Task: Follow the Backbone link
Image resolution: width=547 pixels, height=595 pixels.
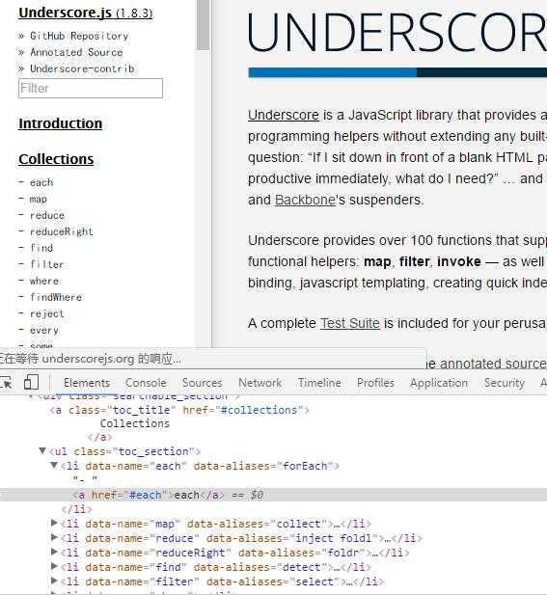Action: [305, 200]
